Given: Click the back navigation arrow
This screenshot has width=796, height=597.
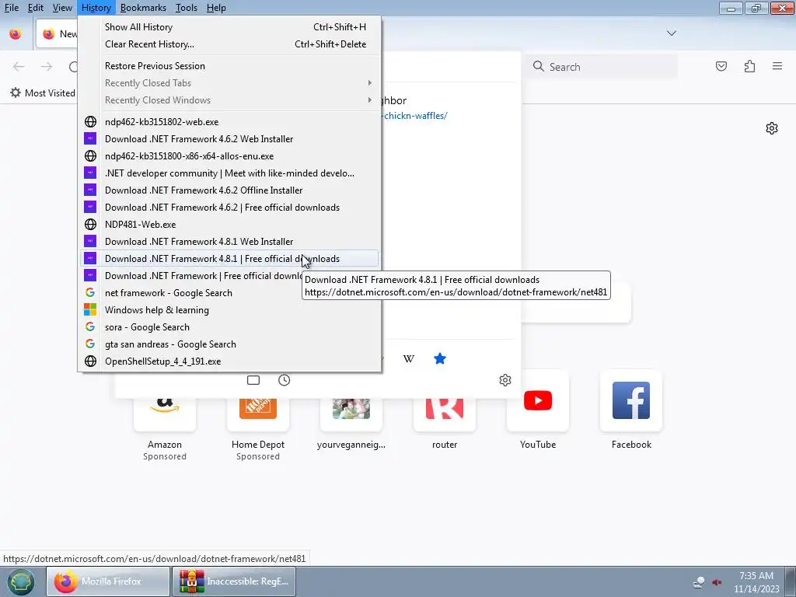Looking at the screenshot, I should point(19,67).
